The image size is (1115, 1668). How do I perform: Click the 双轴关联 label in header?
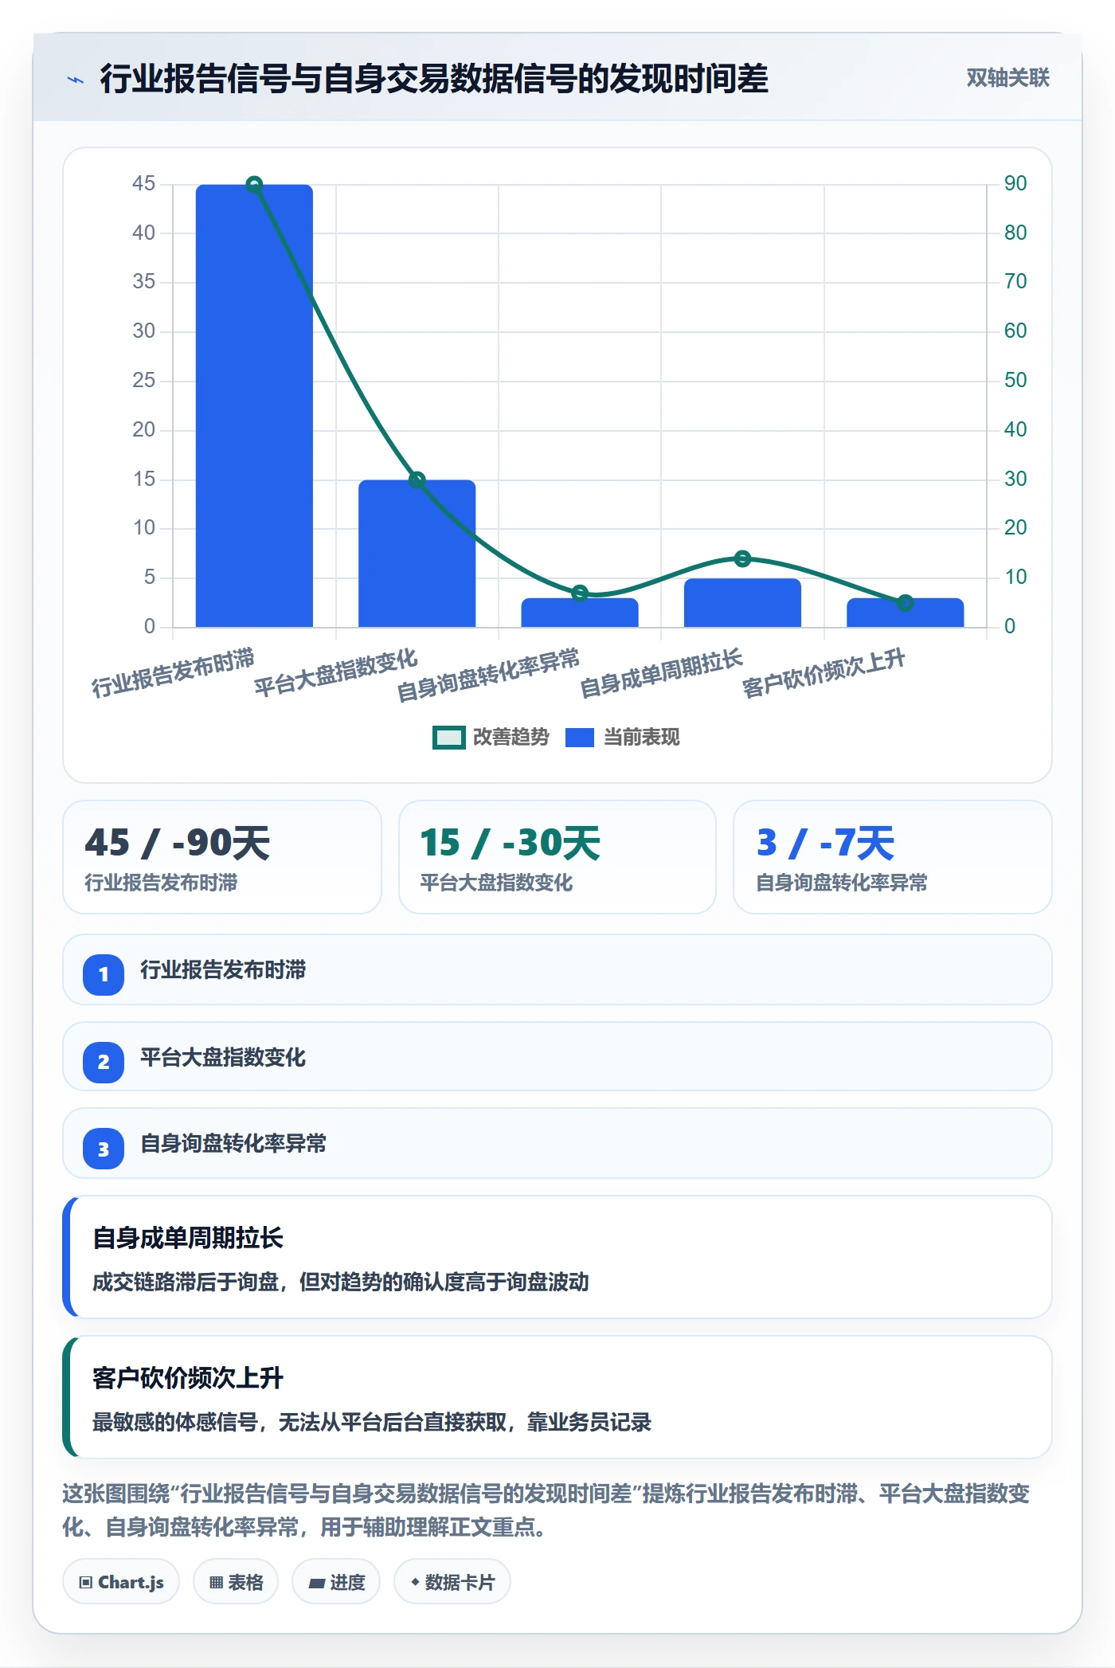click(x=1007, y=78)
